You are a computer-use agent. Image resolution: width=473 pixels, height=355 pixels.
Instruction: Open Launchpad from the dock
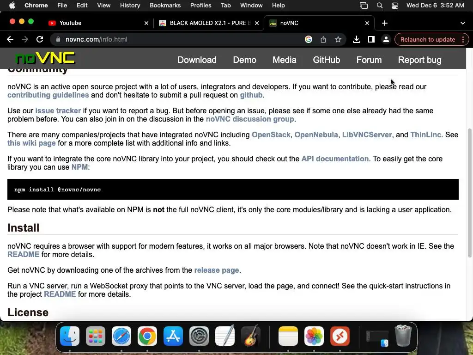click(x=96, y=336)
